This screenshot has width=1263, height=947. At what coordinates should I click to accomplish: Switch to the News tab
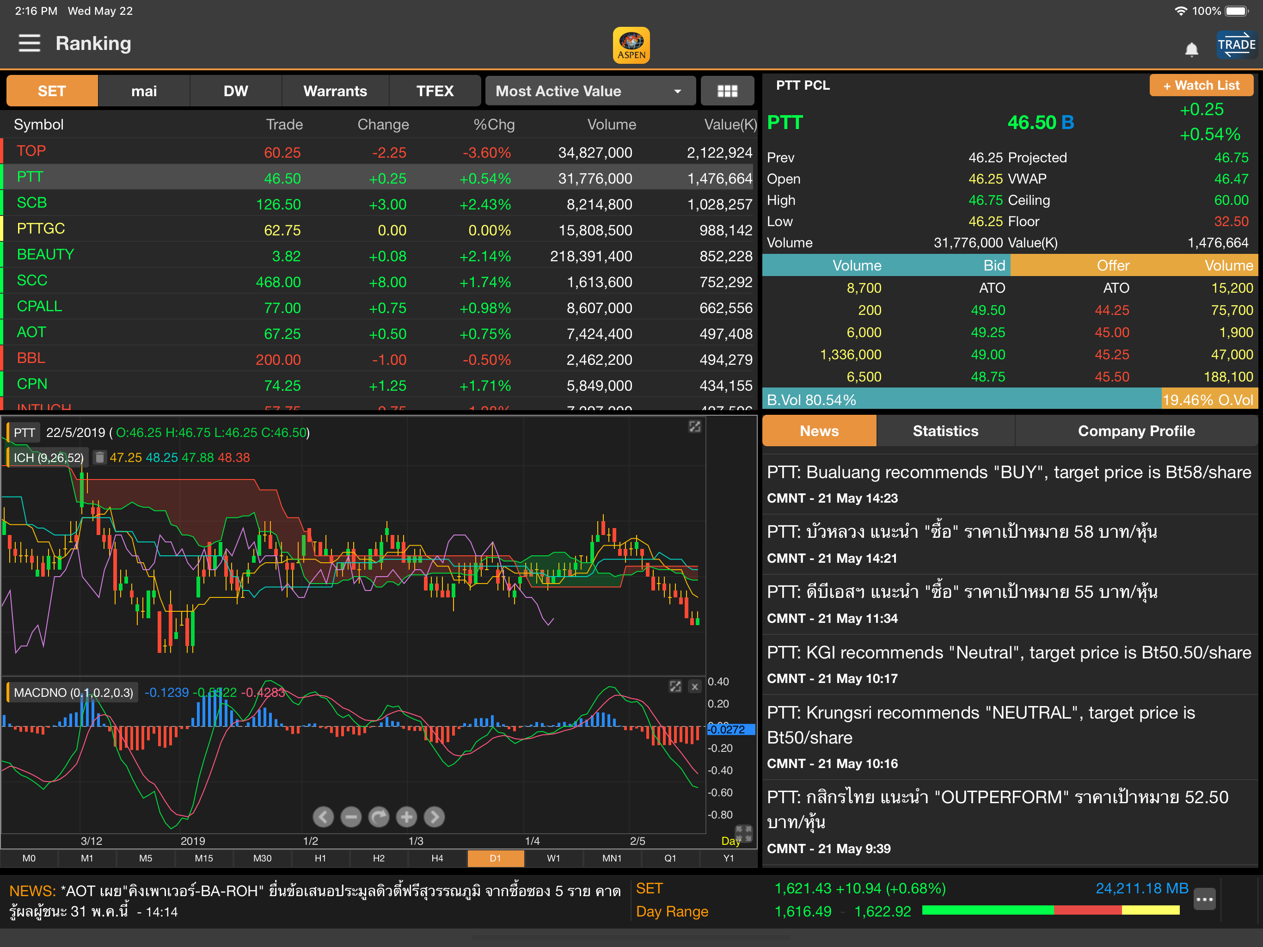[x=819, y=430]
